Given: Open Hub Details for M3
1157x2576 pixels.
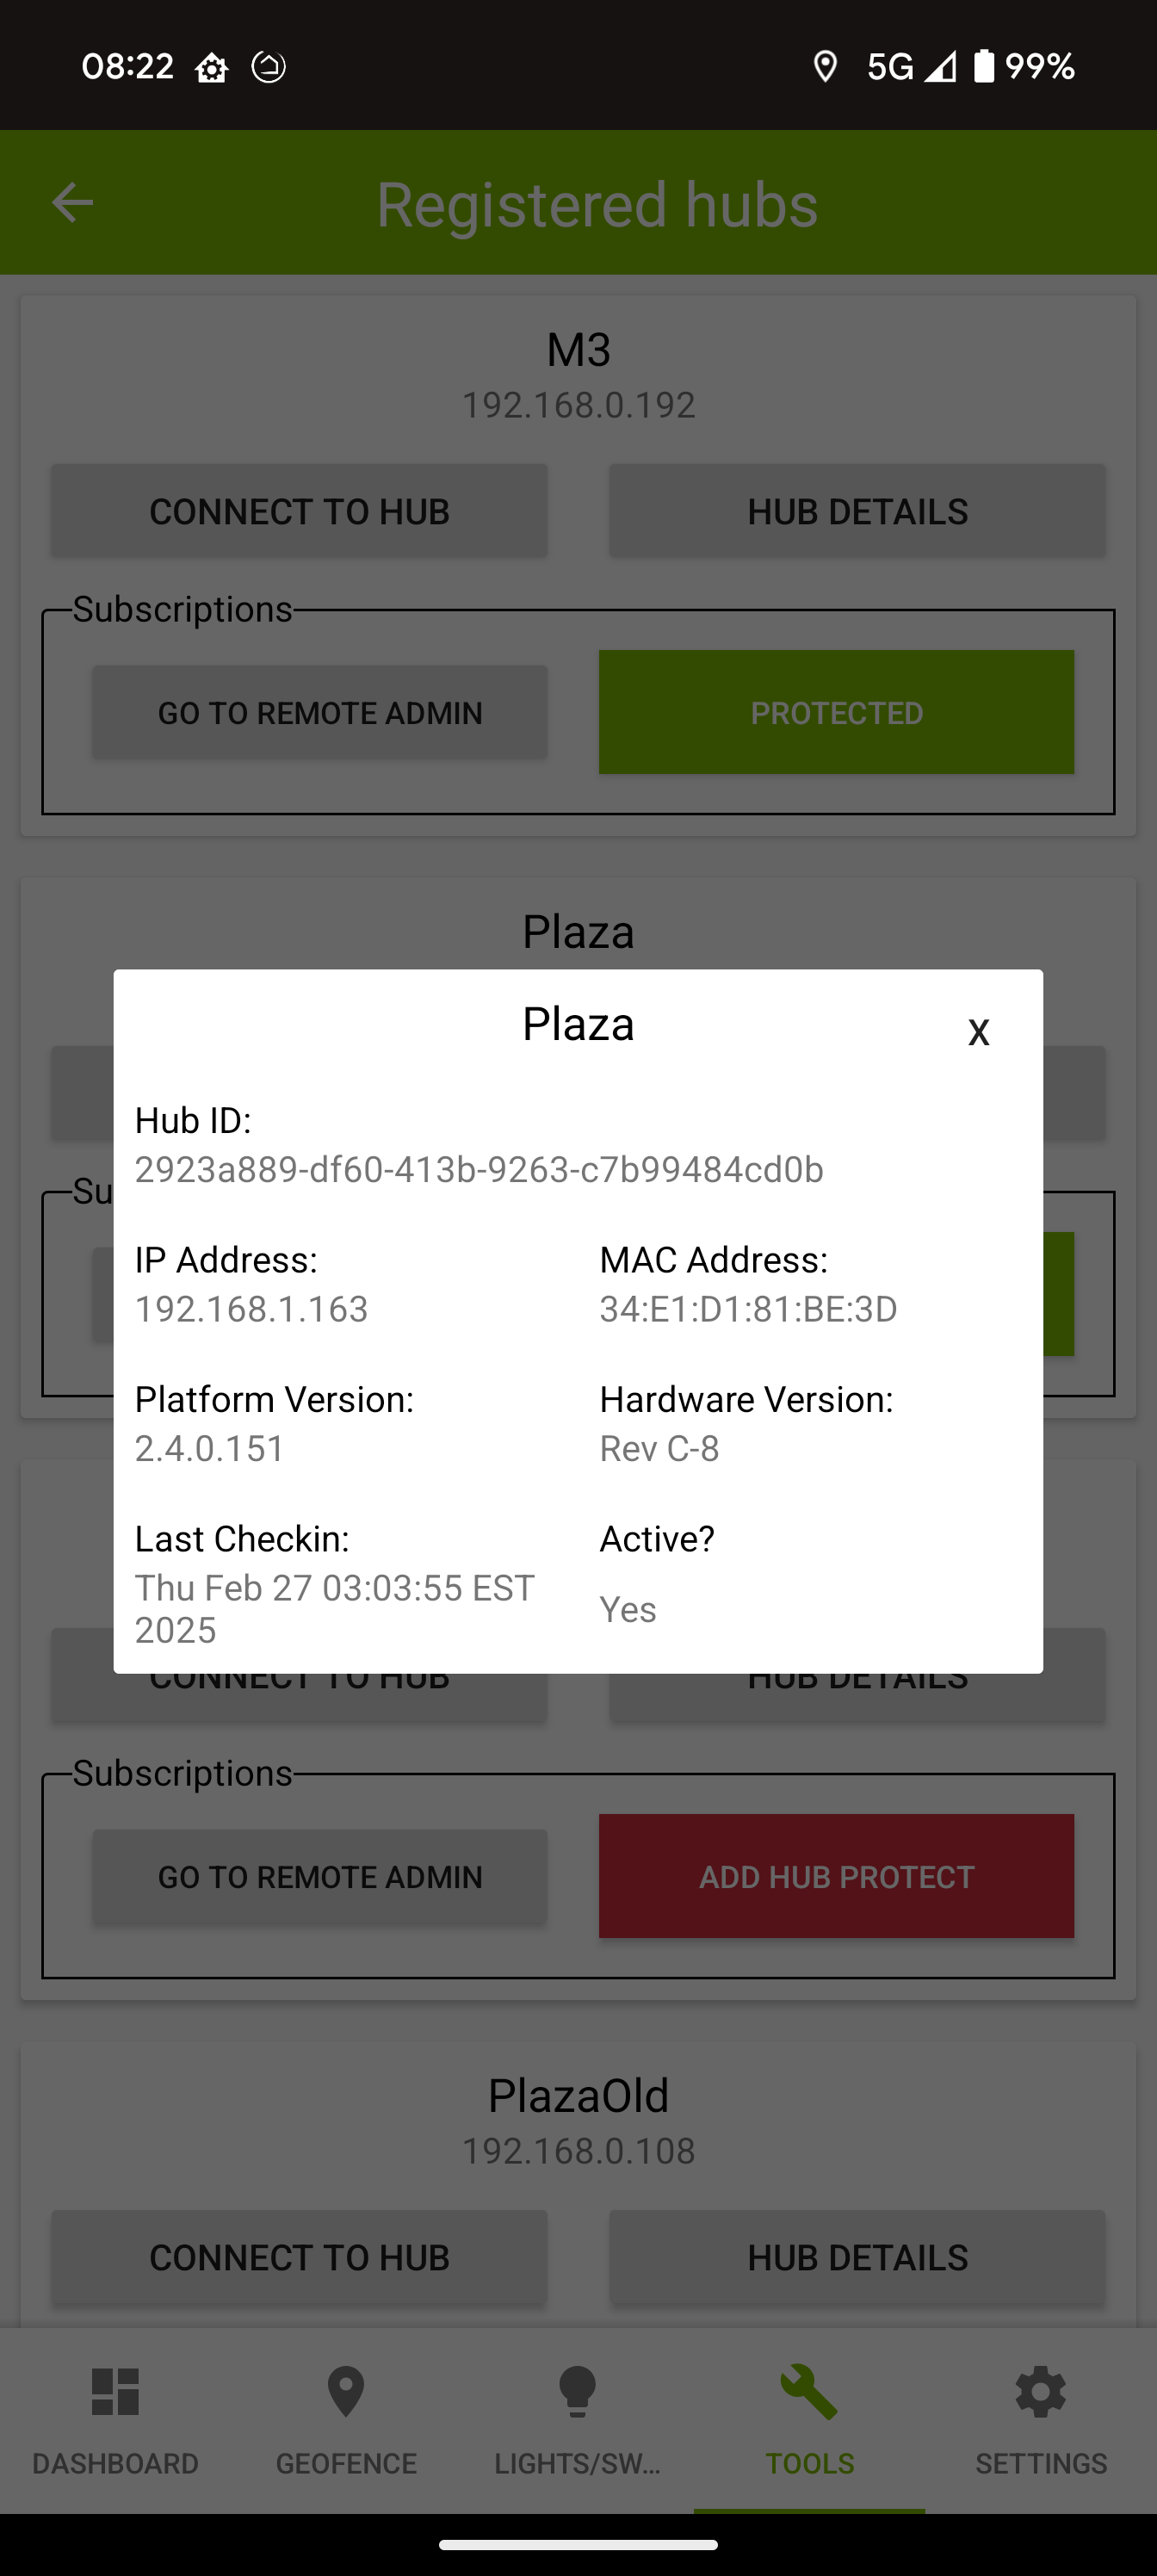Looking at the screenshot, I should tap(857, 511).
